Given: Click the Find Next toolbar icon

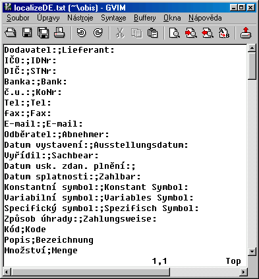Looking at the screenshot, I should pyautogui.click(x=191, y=33).
